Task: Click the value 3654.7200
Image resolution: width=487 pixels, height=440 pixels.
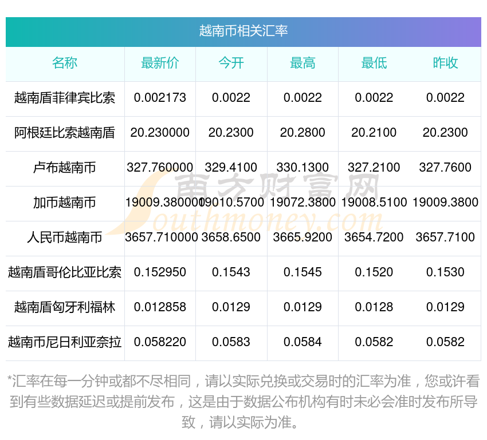Action: point(374,237)
